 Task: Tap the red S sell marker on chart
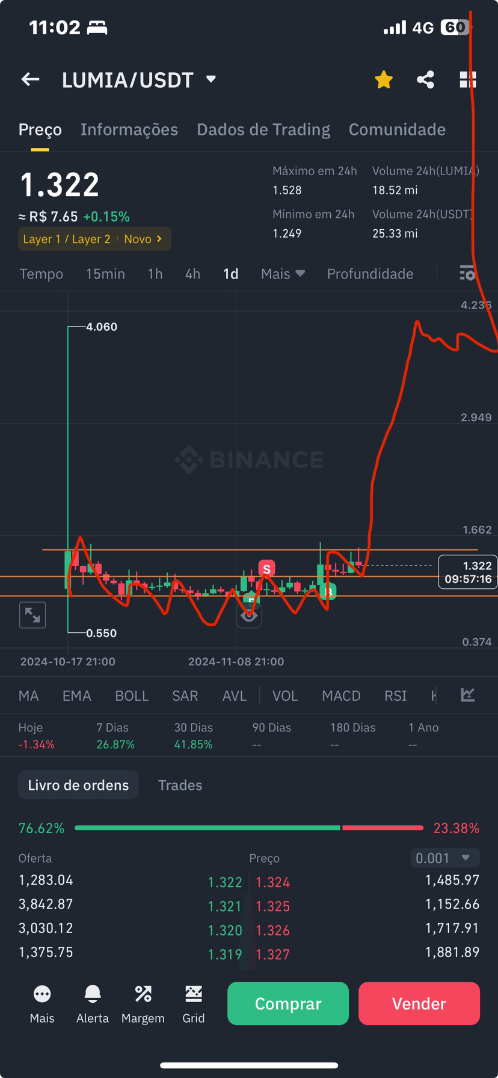(x=266, y=568)
